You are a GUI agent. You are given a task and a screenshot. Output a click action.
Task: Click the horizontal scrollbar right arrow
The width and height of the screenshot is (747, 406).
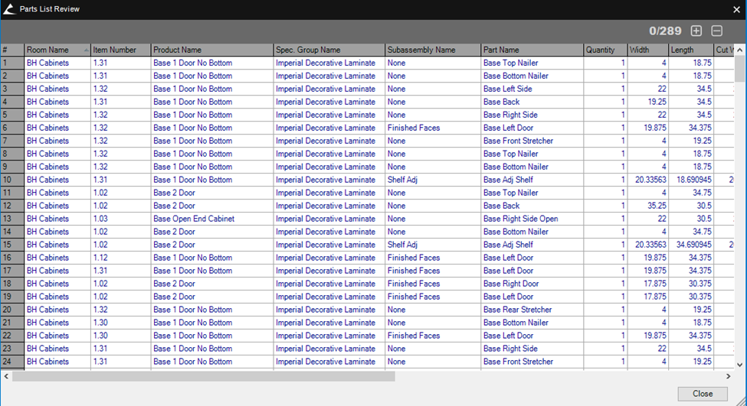[x=728, y=376]
